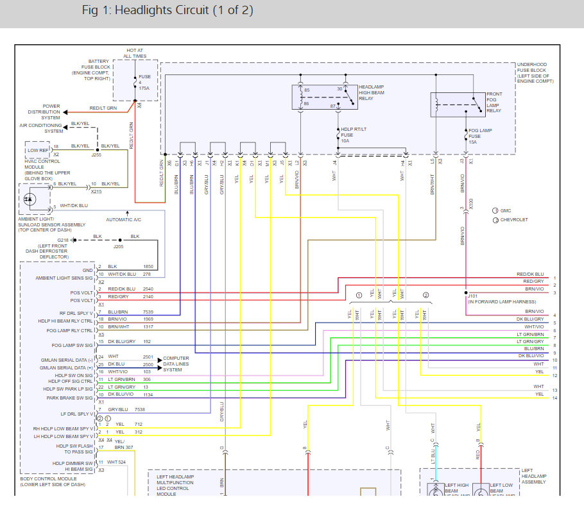
Task: Click relay terminal "87" on high beam relay
Action: coord(332,106)
